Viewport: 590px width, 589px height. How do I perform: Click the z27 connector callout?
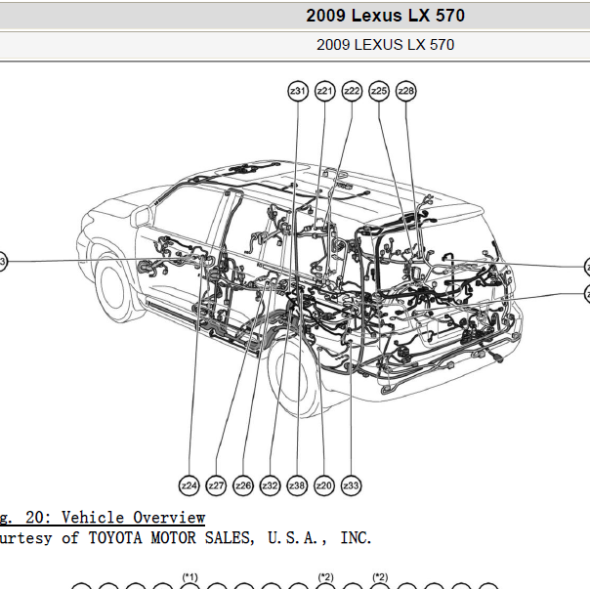[216, 485]
